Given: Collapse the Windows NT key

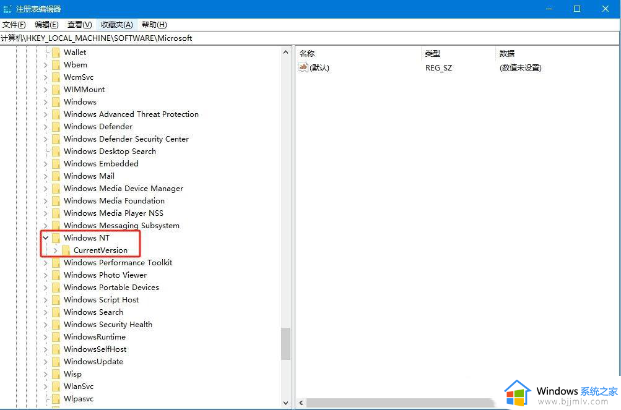Looking at the screenshot, I should tap(46, 237).
